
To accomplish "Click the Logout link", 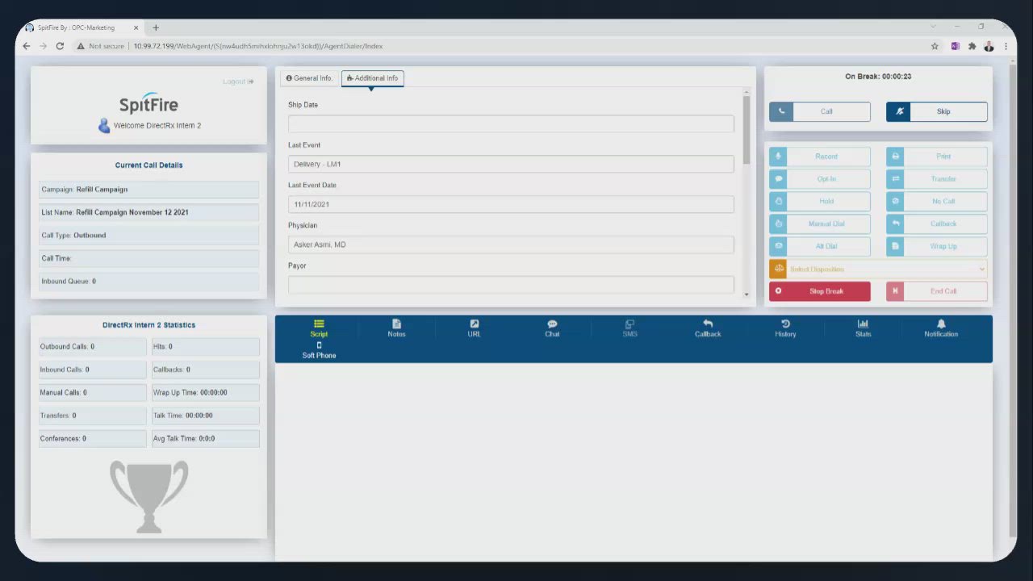I will tap(238, 82).
